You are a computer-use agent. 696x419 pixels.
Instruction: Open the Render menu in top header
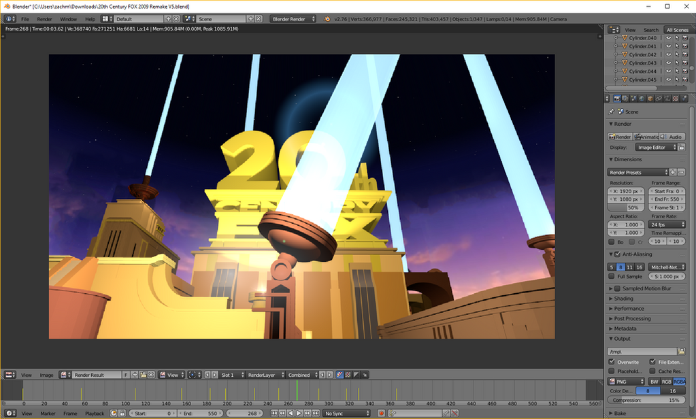click(44, 19)
